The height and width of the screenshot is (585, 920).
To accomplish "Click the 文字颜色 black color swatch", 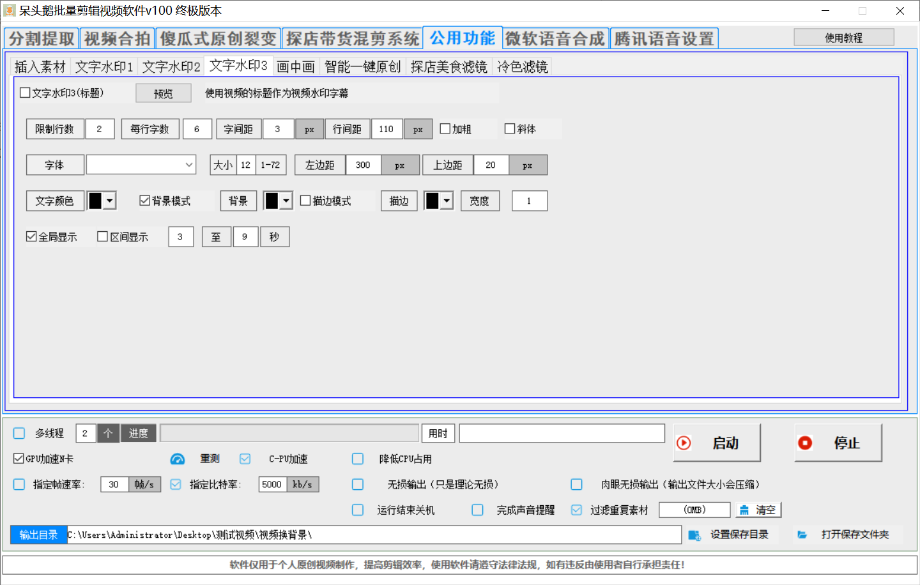I will [96, 201].
